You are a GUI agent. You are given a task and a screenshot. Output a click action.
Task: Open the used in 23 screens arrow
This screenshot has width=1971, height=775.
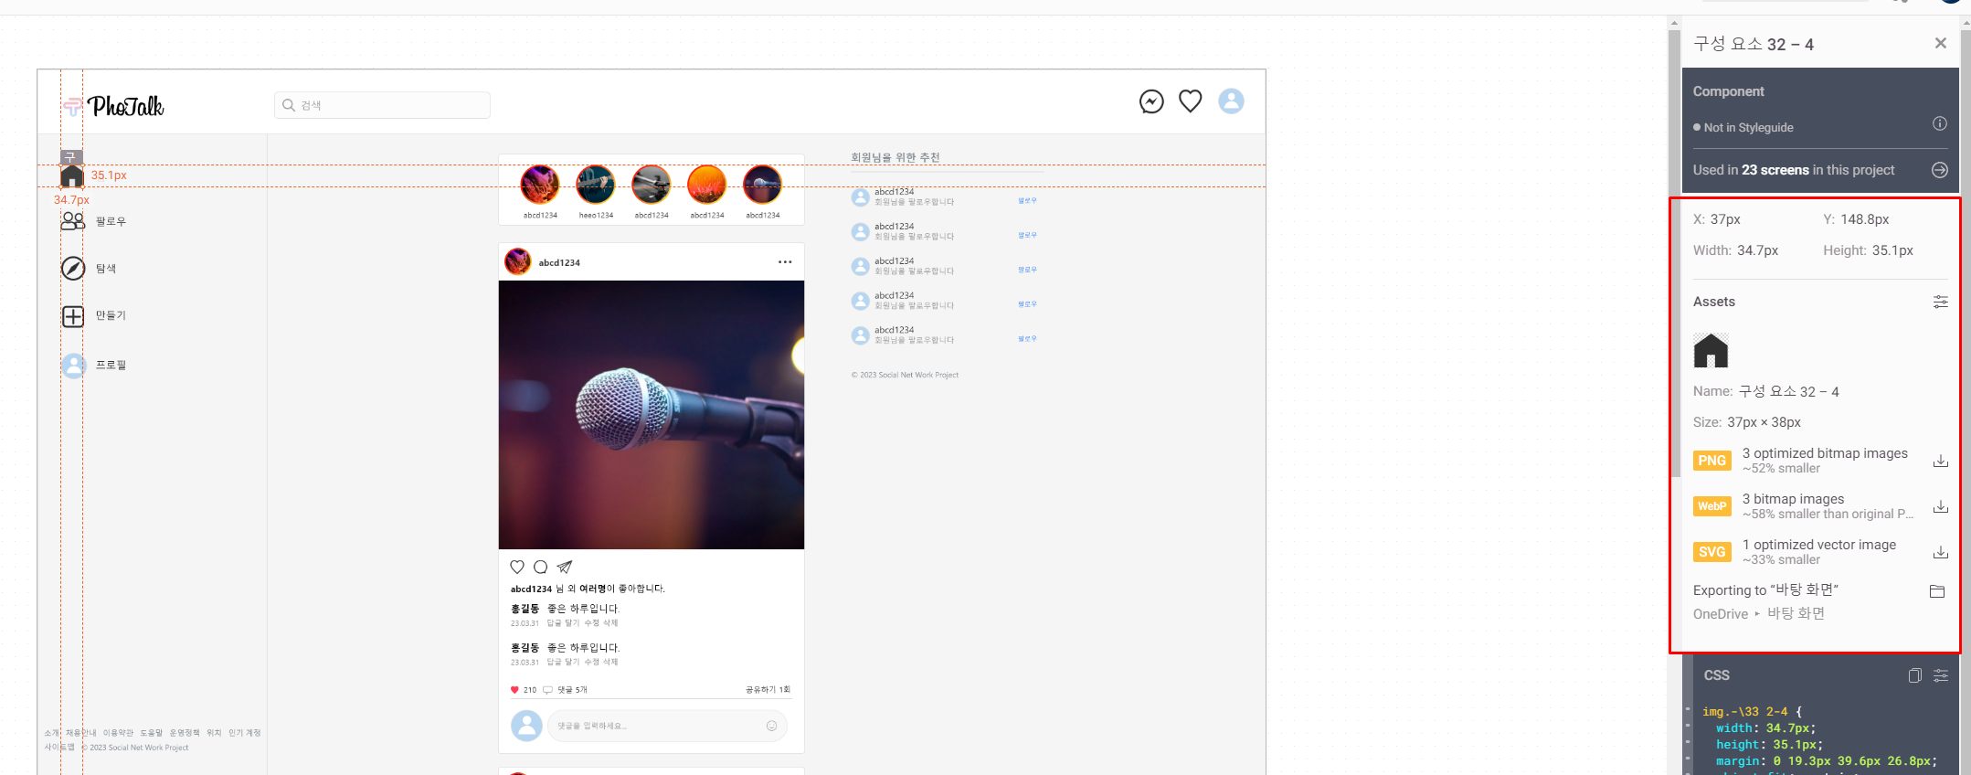1940,170
